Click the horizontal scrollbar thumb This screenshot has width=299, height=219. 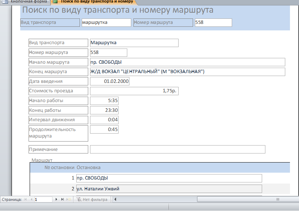click(248, 199)
